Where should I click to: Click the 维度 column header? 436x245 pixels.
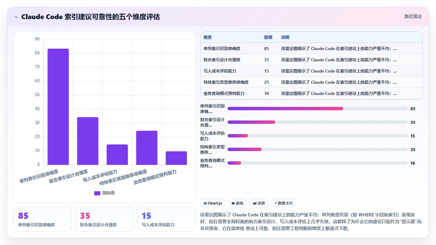pyautogui.click(x=207, y=37)
